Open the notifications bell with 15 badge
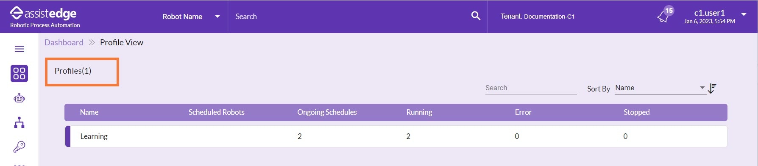This screenshot has height=166, width=758. pos(664,16)
